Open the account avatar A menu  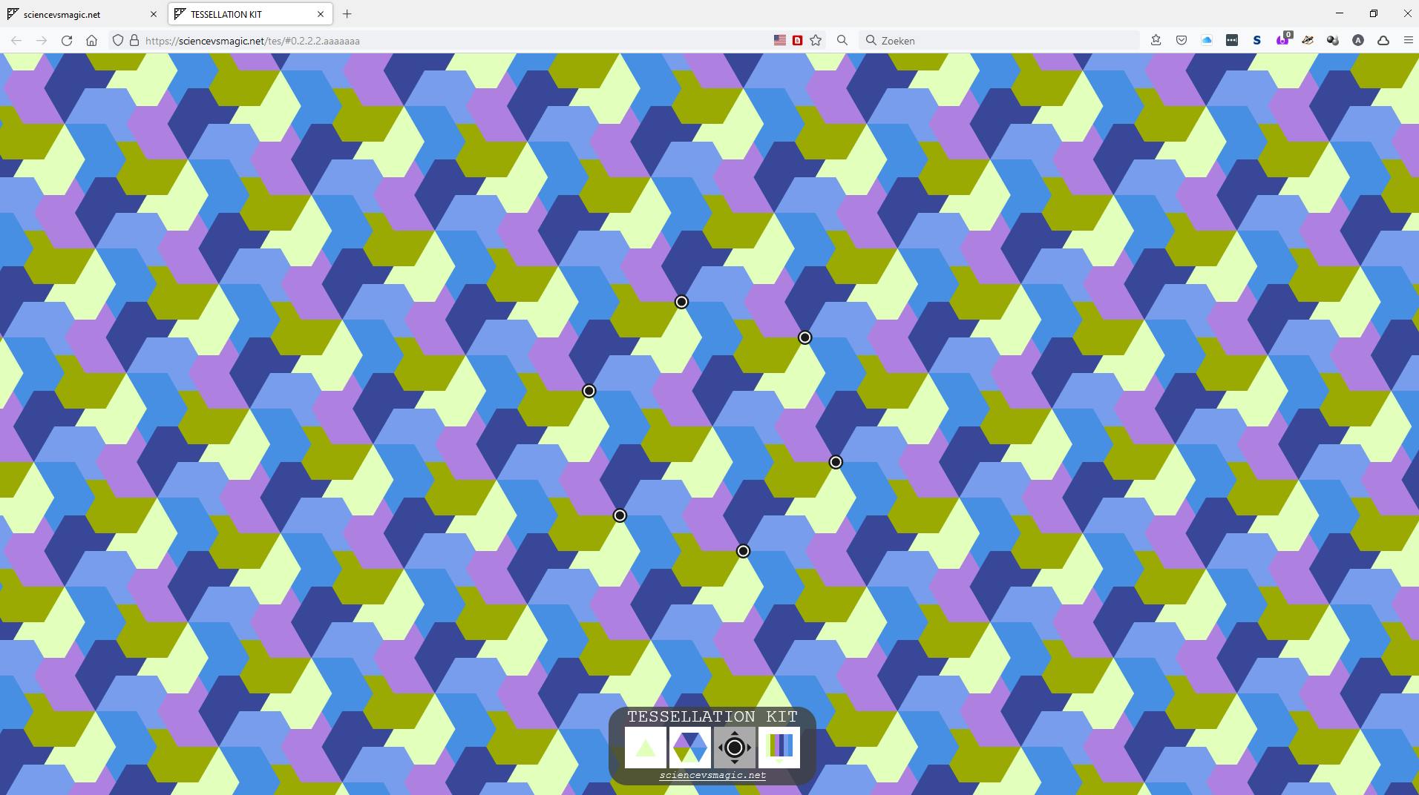[1358, 41]
